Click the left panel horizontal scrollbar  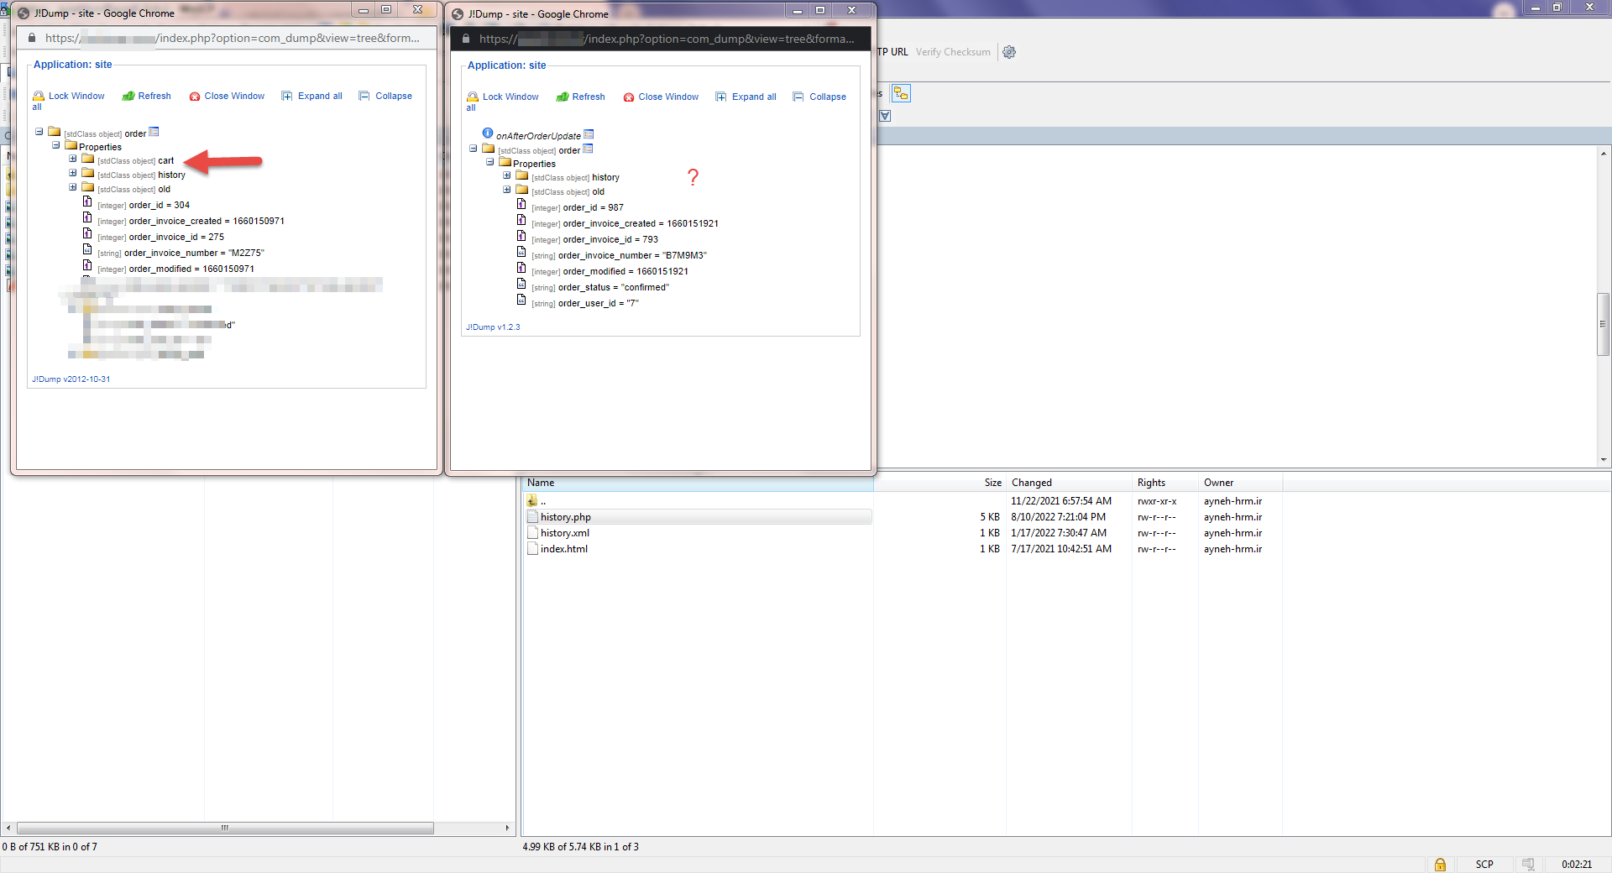tap(224, 829)
